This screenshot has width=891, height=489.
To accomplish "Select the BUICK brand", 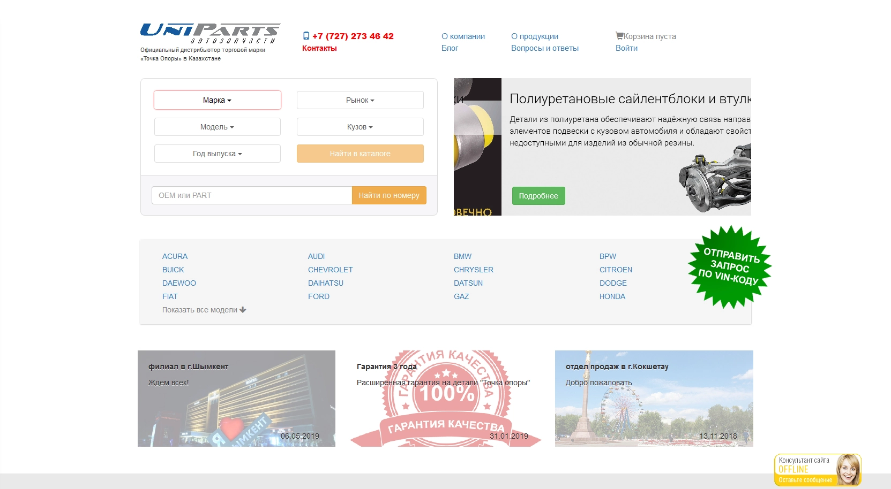I will pyautogui.click(x=173, y=270).
